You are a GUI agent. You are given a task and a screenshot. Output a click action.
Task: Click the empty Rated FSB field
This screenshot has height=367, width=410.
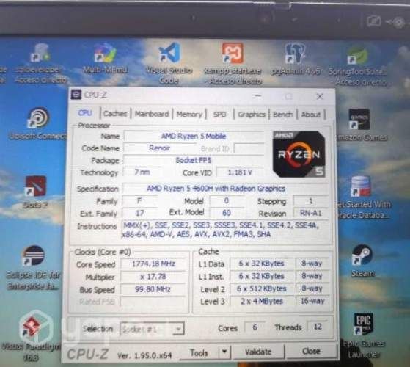pyautogui.click(x=153, y=302)
